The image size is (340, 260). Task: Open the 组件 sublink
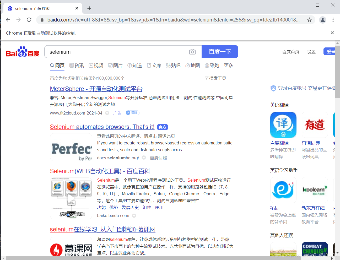click(147, 207)
